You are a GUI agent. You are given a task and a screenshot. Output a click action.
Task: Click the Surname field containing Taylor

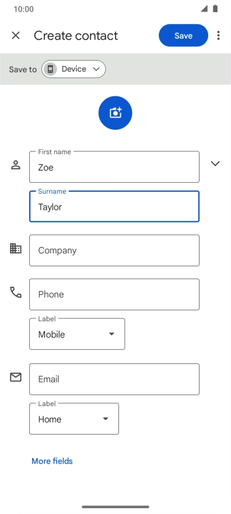pos(114,207)
